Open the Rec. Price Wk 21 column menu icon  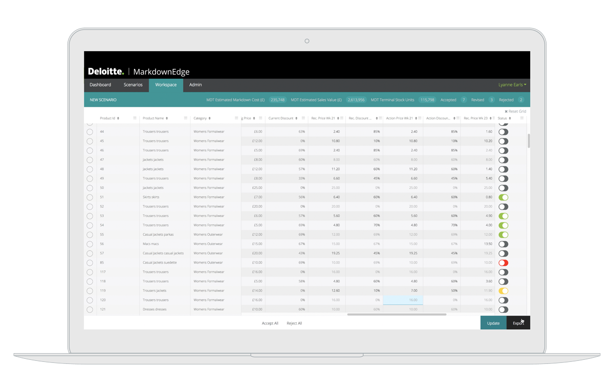tap(342, 118)
